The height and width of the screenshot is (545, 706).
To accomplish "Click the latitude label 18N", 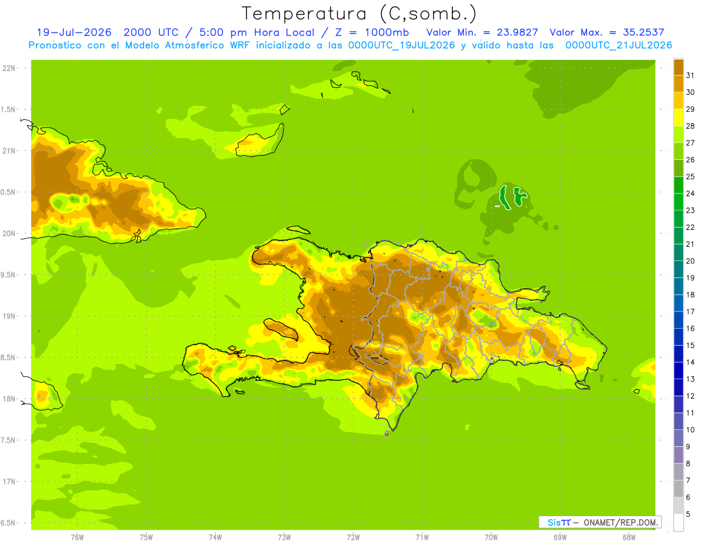I will 9,399.
